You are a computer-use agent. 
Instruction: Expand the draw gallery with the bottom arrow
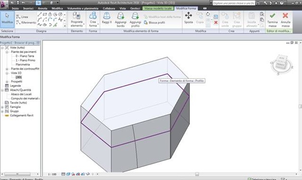(65, 26)
